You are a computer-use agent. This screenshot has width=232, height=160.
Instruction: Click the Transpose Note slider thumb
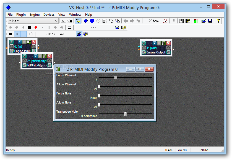pos(126,114)
